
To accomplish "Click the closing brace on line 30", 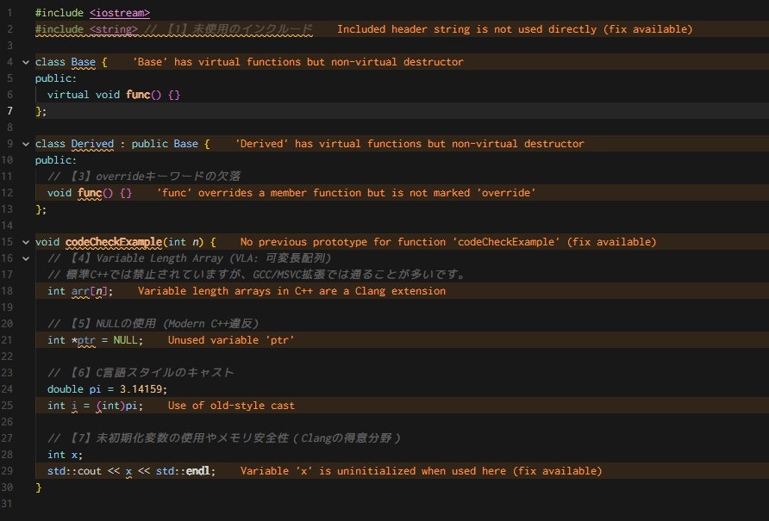I will [39, 487].
